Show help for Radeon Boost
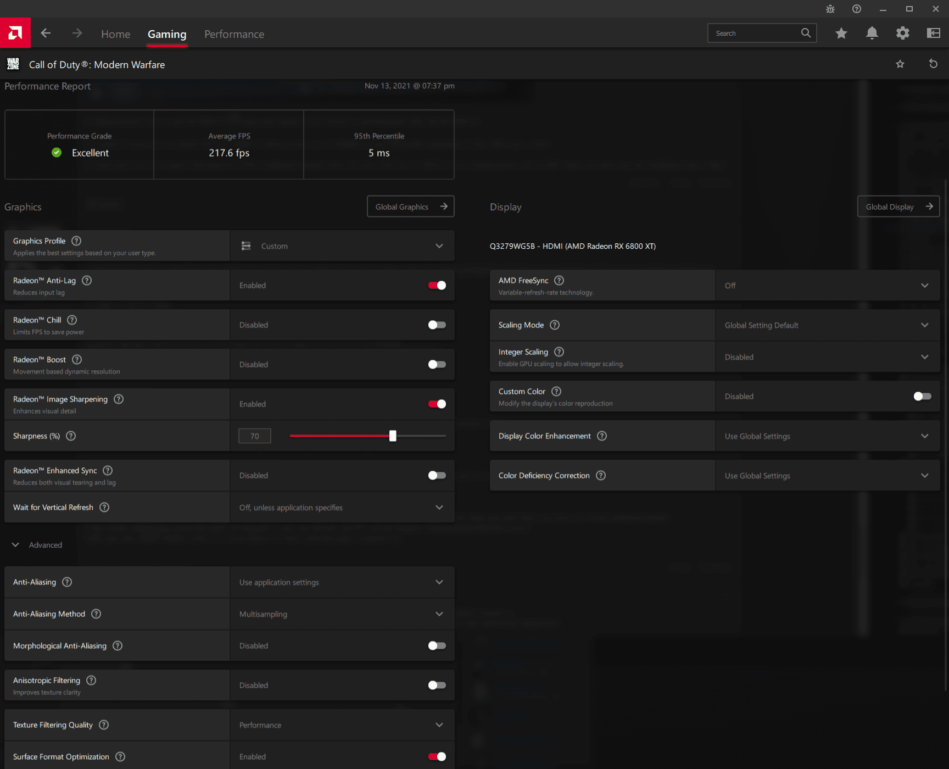The height and width of the screenshot is (769, 949). click(77, 359)
